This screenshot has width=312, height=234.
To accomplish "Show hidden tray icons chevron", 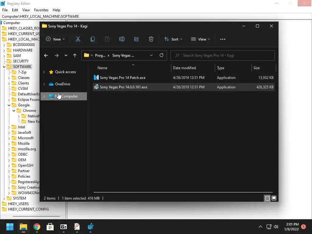I will point(260,227).
